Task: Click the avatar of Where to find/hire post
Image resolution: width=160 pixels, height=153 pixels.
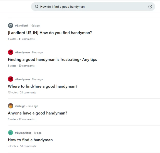Action: click(11, 79)
